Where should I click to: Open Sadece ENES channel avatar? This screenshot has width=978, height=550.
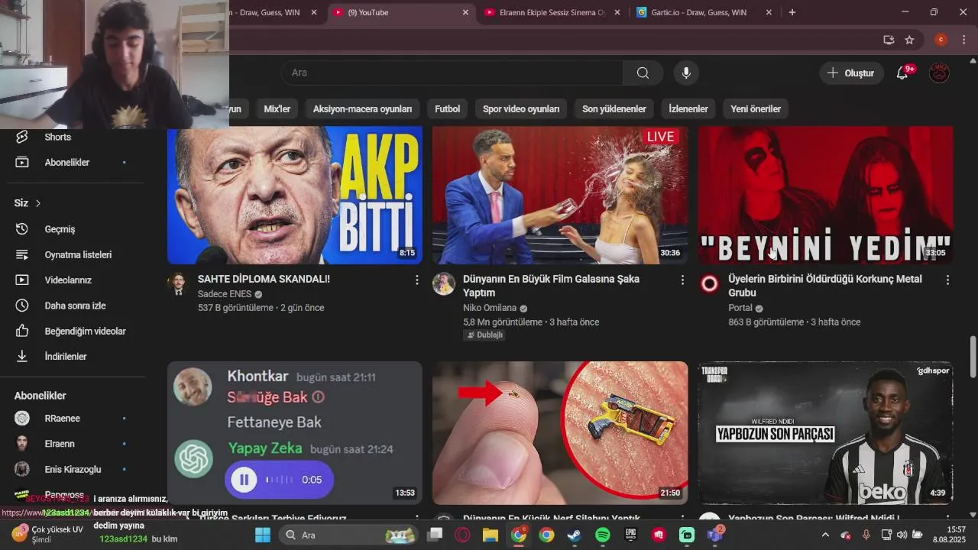pyautogui.click(x=178, y=284)
